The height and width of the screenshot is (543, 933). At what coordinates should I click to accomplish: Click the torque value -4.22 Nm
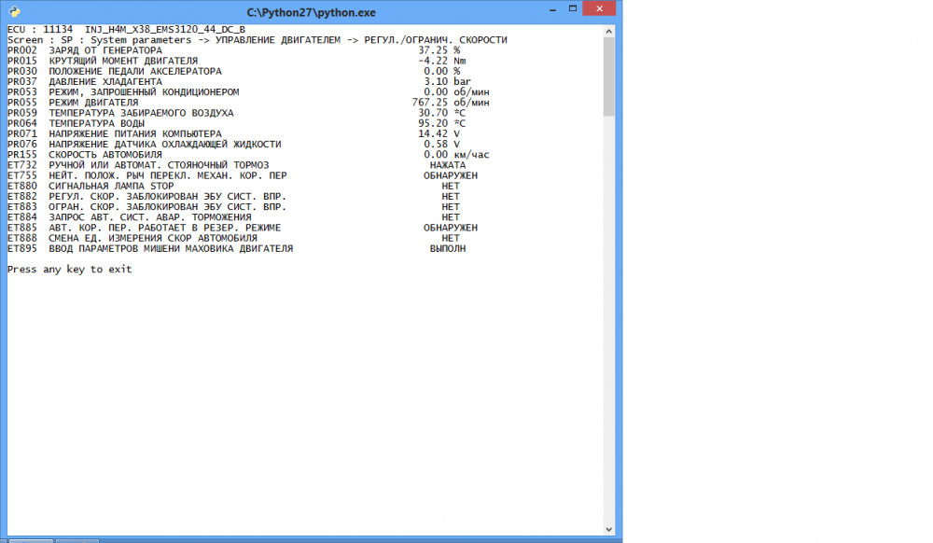441,61
